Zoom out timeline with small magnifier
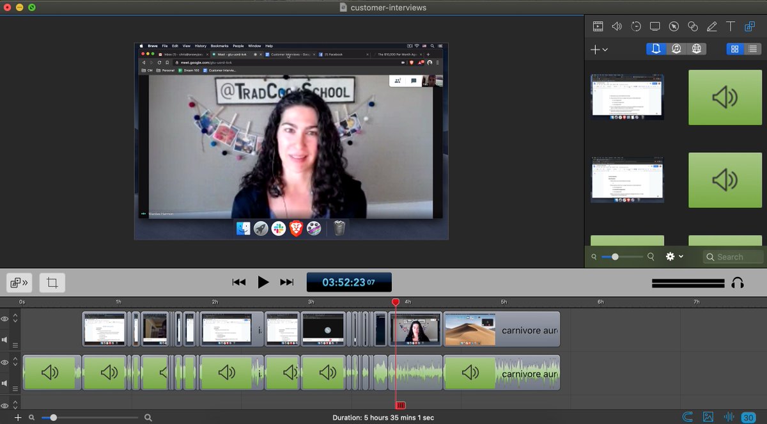 [31, 418]
